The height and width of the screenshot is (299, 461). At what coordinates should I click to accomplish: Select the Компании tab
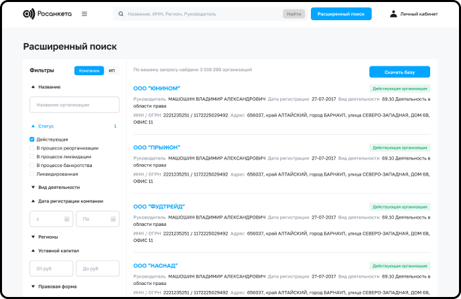(89, 70)
